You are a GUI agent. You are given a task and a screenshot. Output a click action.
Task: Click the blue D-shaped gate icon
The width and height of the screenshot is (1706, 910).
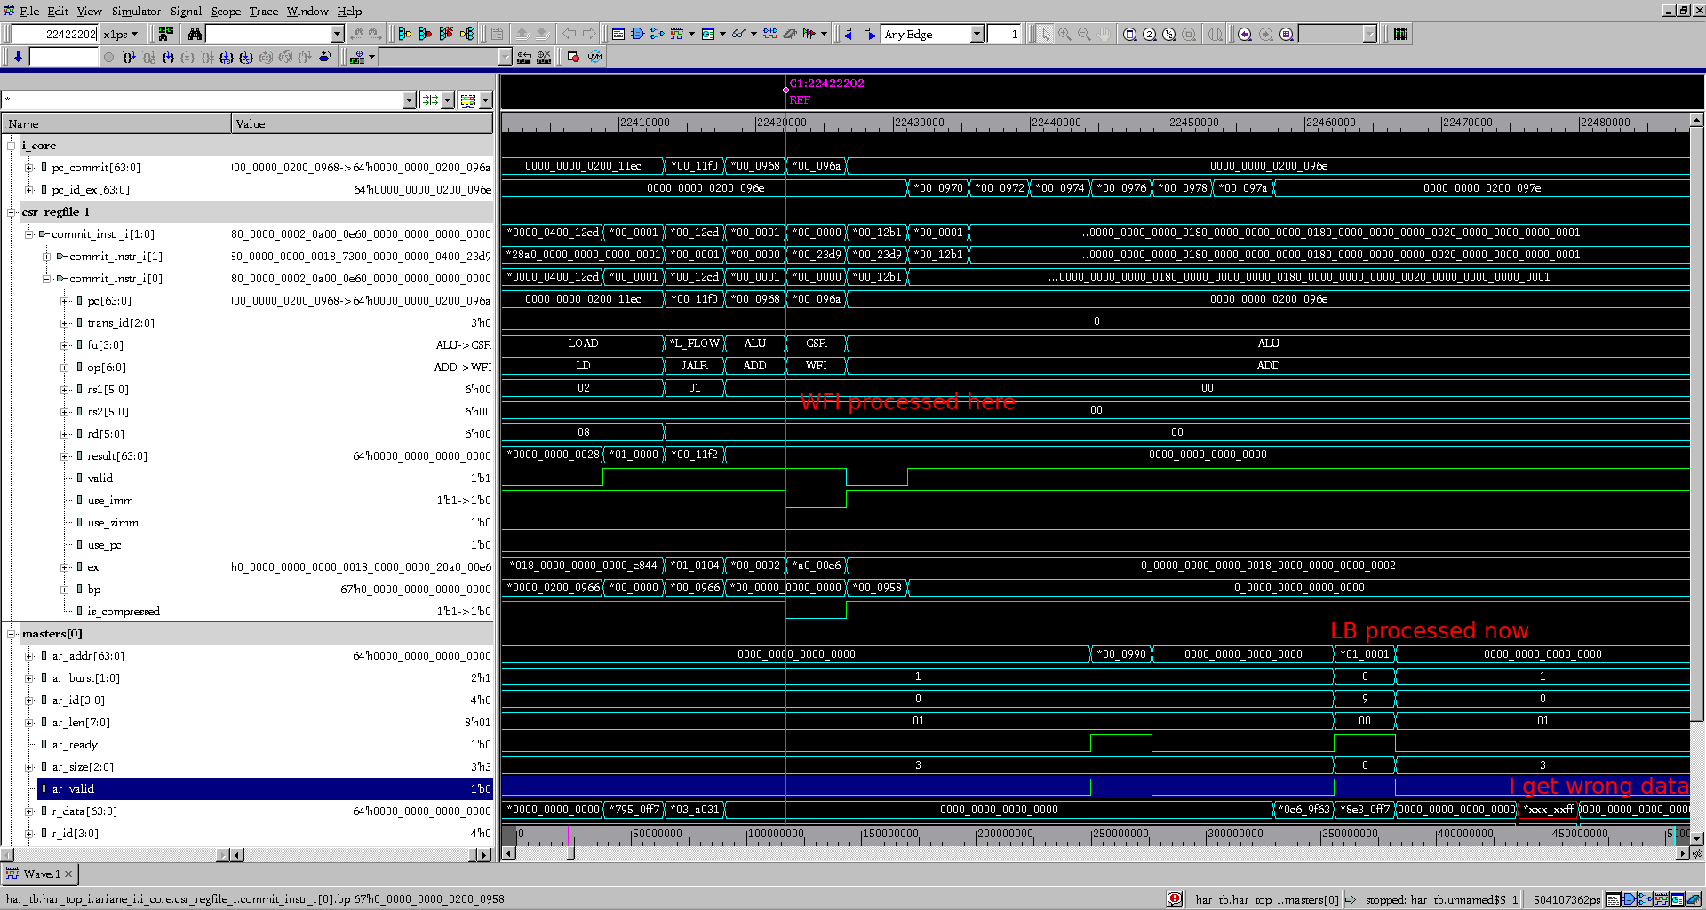(638, 34)
